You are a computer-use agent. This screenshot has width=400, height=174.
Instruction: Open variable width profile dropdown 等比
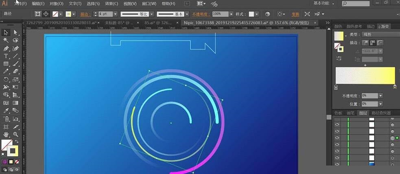coord(152,14)
